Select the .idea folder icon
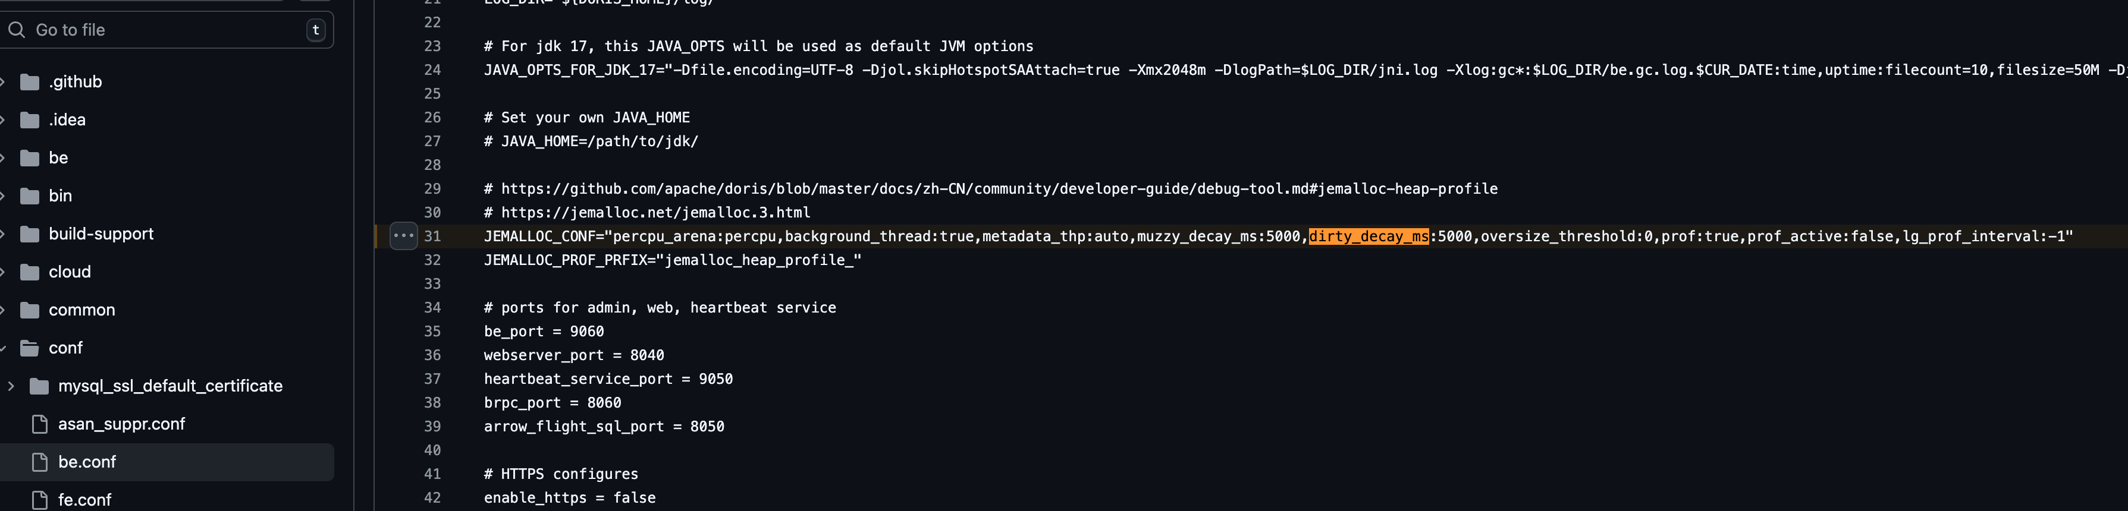 point(30,119)
